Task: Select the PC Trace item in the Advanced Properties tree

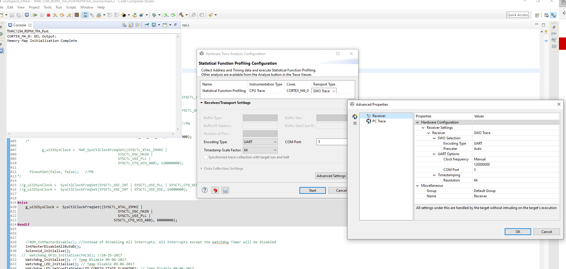Action: [x=379, y=121]
